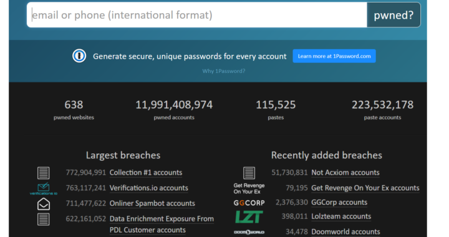Open Collection #1 accounts breach link
The image size is (449, 237).
[146, 173]
